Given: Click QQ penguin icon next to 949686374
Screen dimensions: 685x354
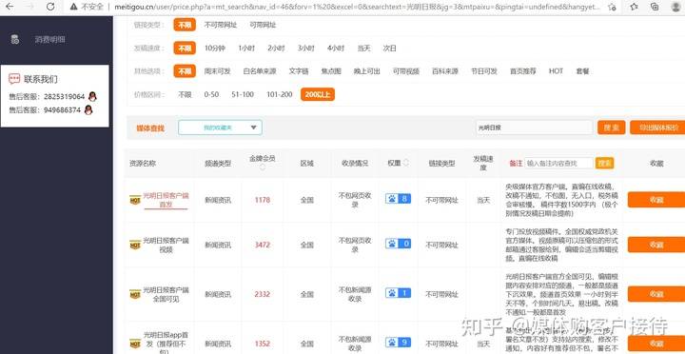Looking at the screenshot, I should (88, 110).
